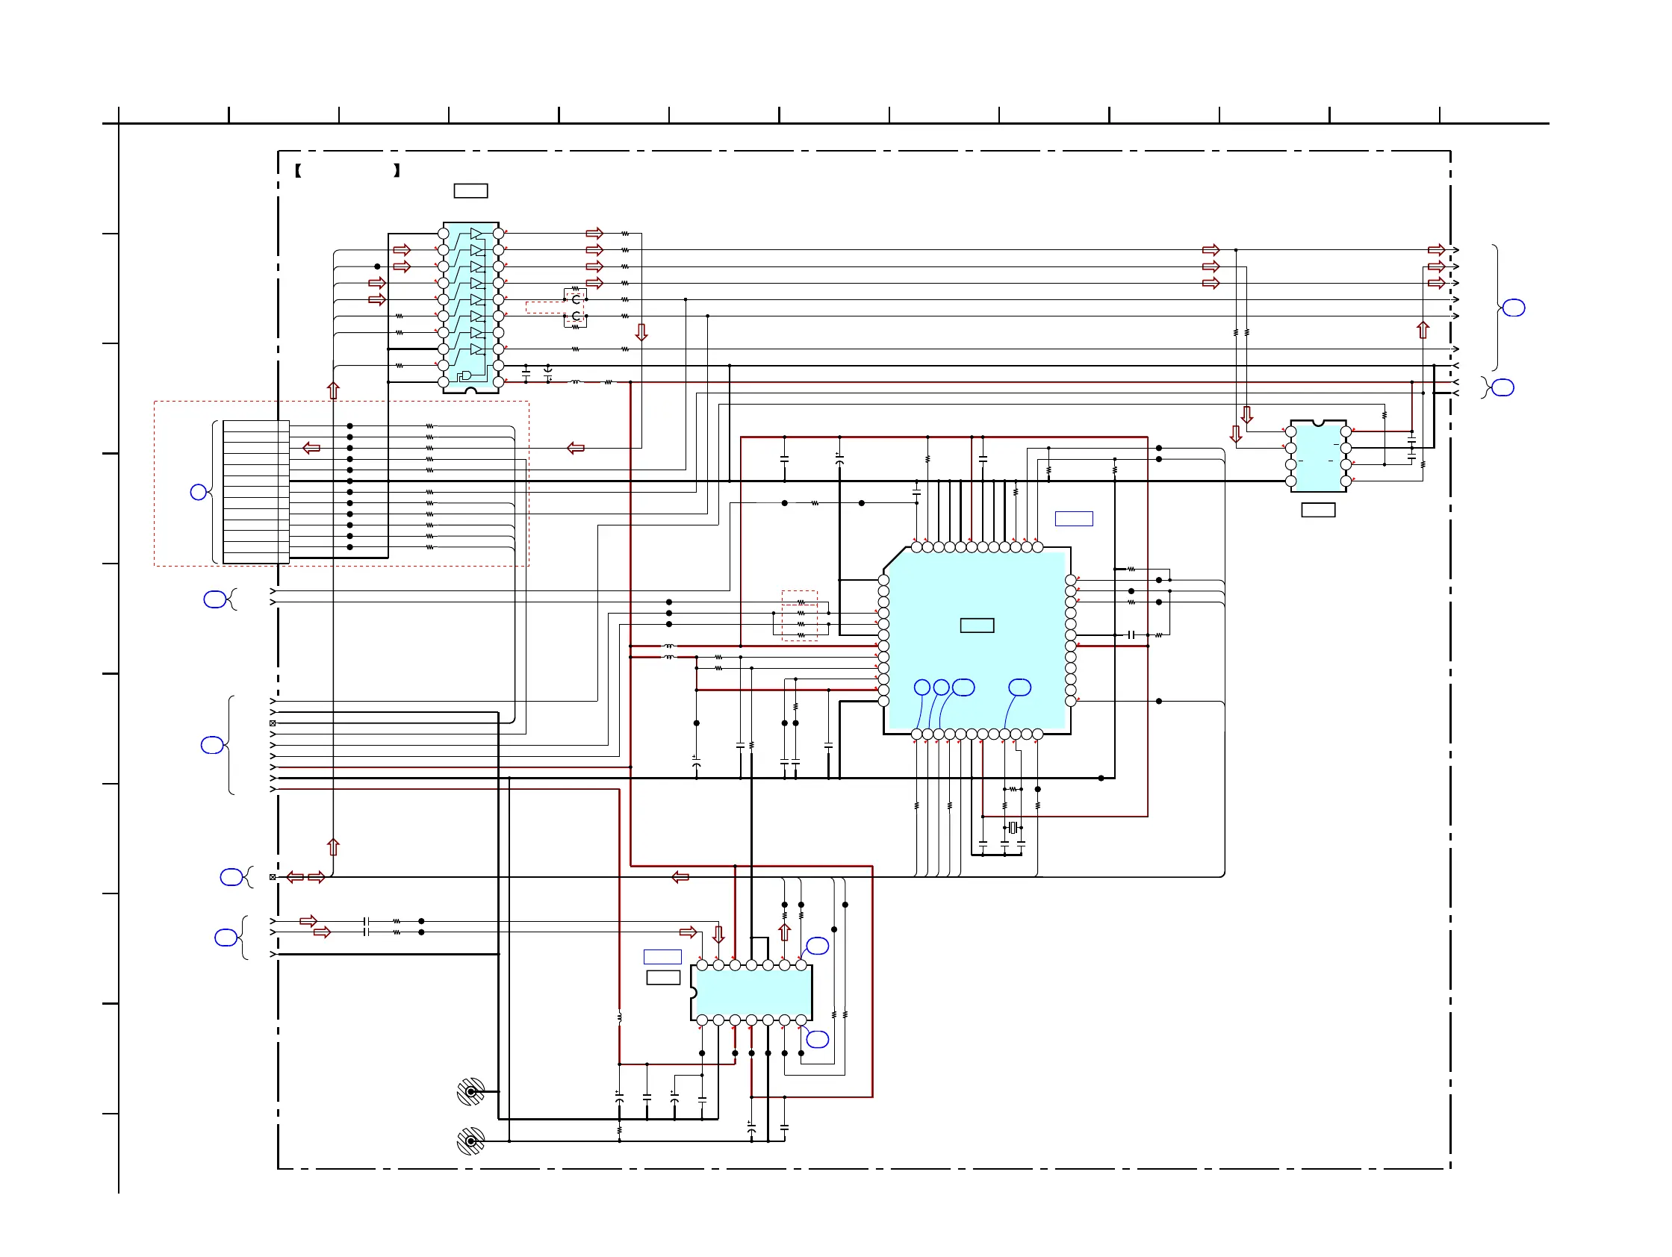Click the rightmost blue oval inside large IC
The width and height of the screenshot is (1672, 1257).
pyautogui.click(x=1019, y=687)
